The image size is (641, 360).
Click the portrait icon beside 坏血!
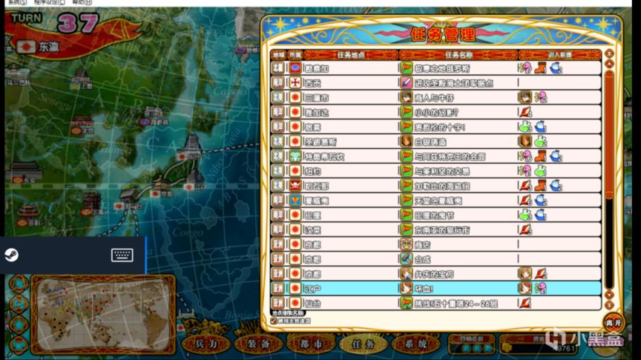(406, 288)
